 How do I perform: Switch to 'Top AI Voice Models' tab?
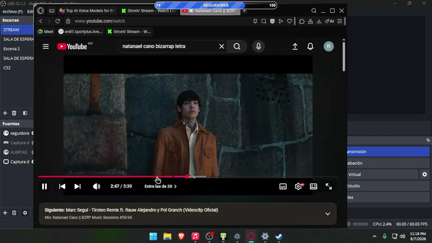[x=87, y=11]
